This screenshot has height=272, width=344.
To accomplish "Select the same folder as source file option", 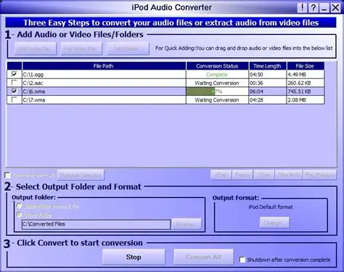I will point(19,206).
